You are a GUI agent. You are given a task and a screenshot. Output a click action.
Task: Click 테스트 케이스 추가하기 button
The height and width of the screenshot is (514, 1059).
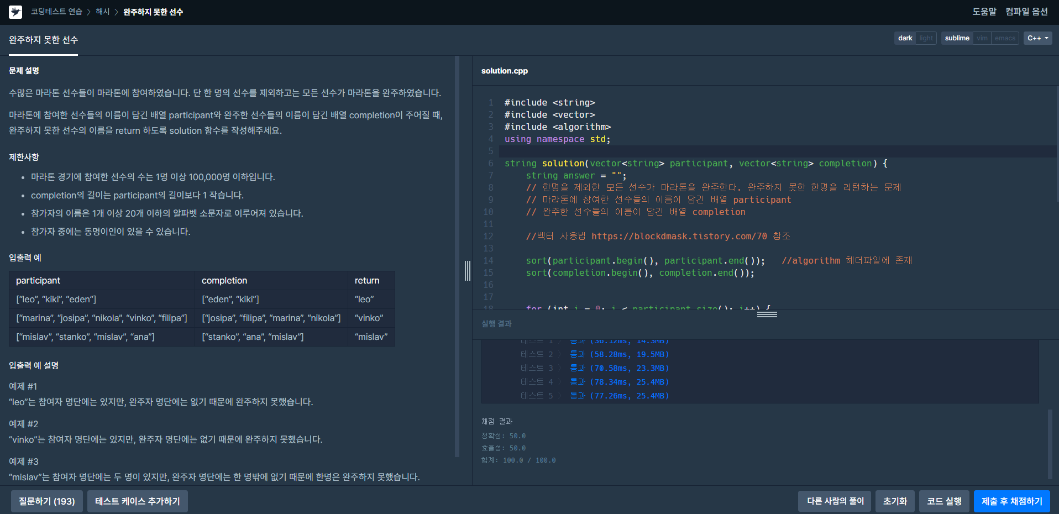coord(138,501)
